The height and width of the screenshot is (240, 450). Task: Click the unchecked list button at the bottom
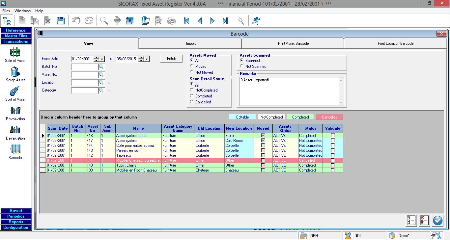411,220
